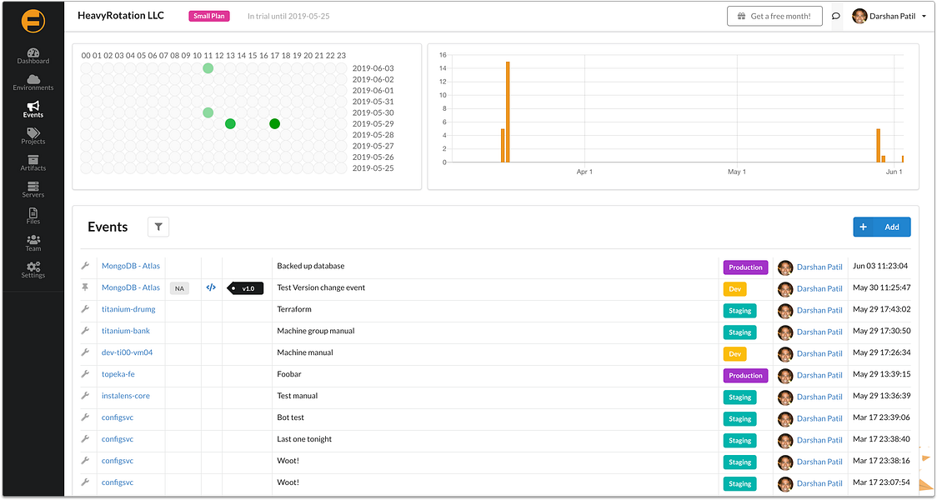Click the wrench icon on Foobar row

[x=86, y=374]
